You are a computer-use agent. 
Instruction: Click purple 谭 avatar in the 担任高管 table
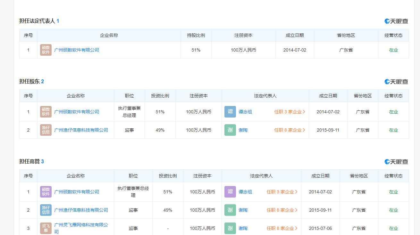(230, 192)
